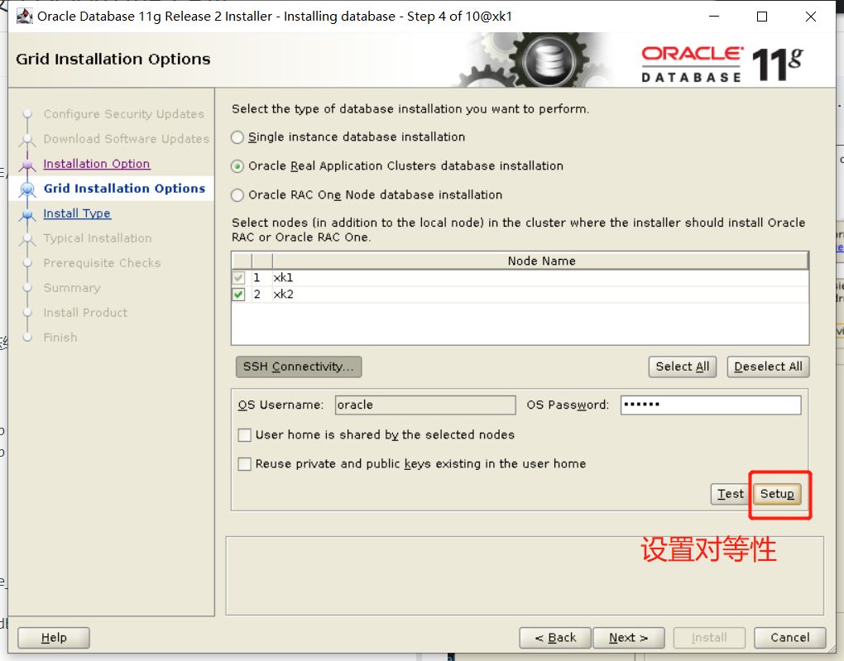The image size is (844, 661).
Task: Cancel the installation
Action: click(x=789, y=638)
